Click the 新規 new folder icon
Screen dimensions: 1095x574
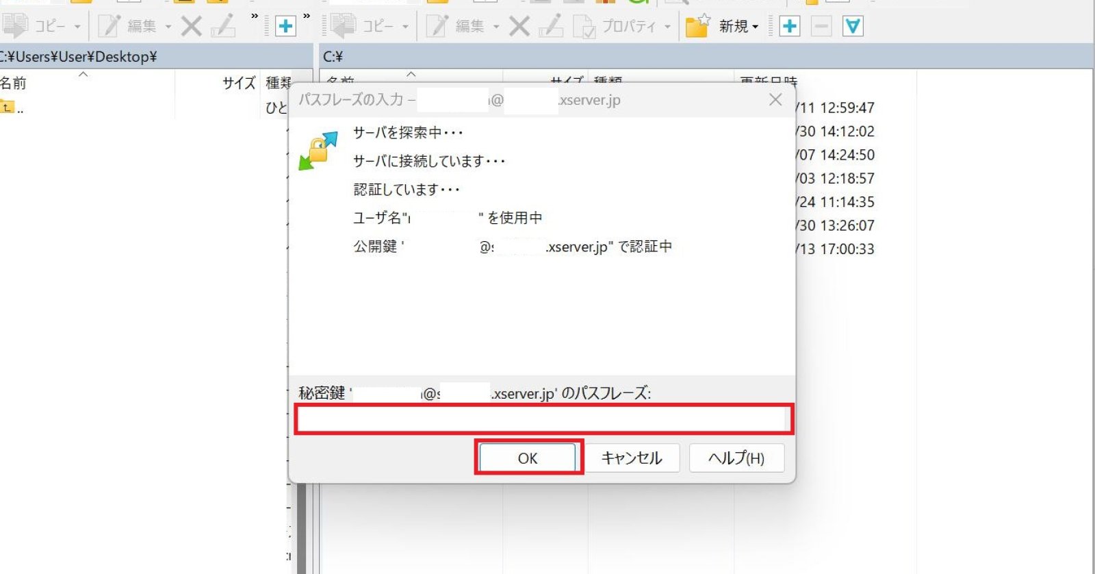[x=697, y=26]
